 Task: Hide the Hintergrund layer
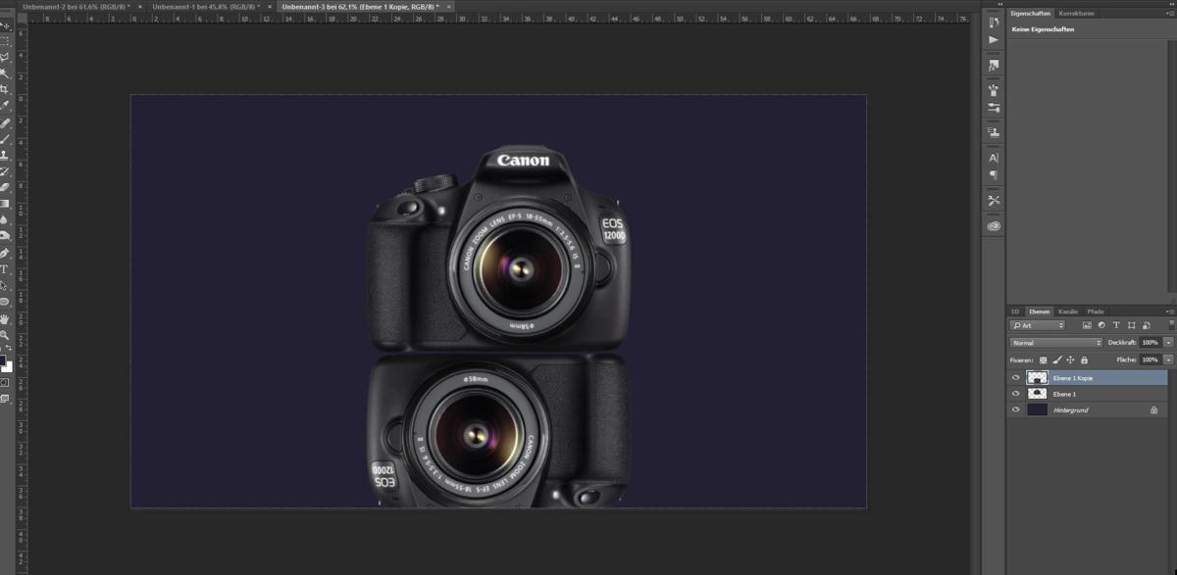1015,409
